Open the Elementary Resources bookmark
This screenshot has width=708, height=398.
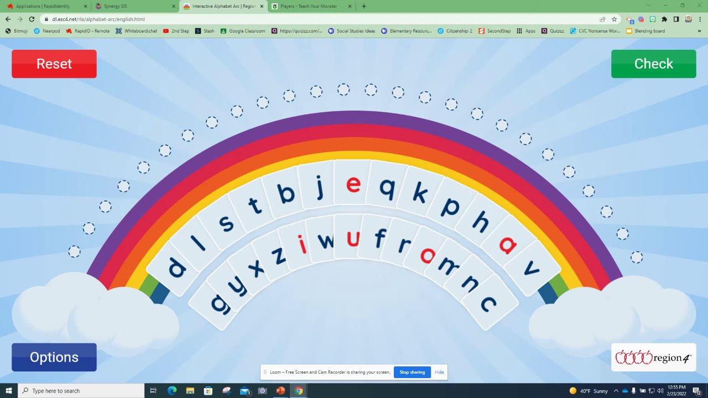406,31
